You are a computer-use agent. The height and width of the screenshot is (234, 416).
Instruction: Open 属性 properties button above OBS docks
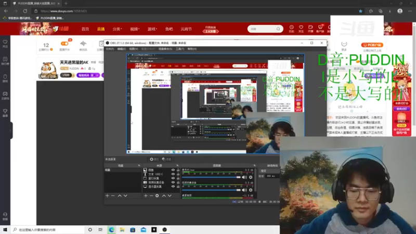click(154, 159)
